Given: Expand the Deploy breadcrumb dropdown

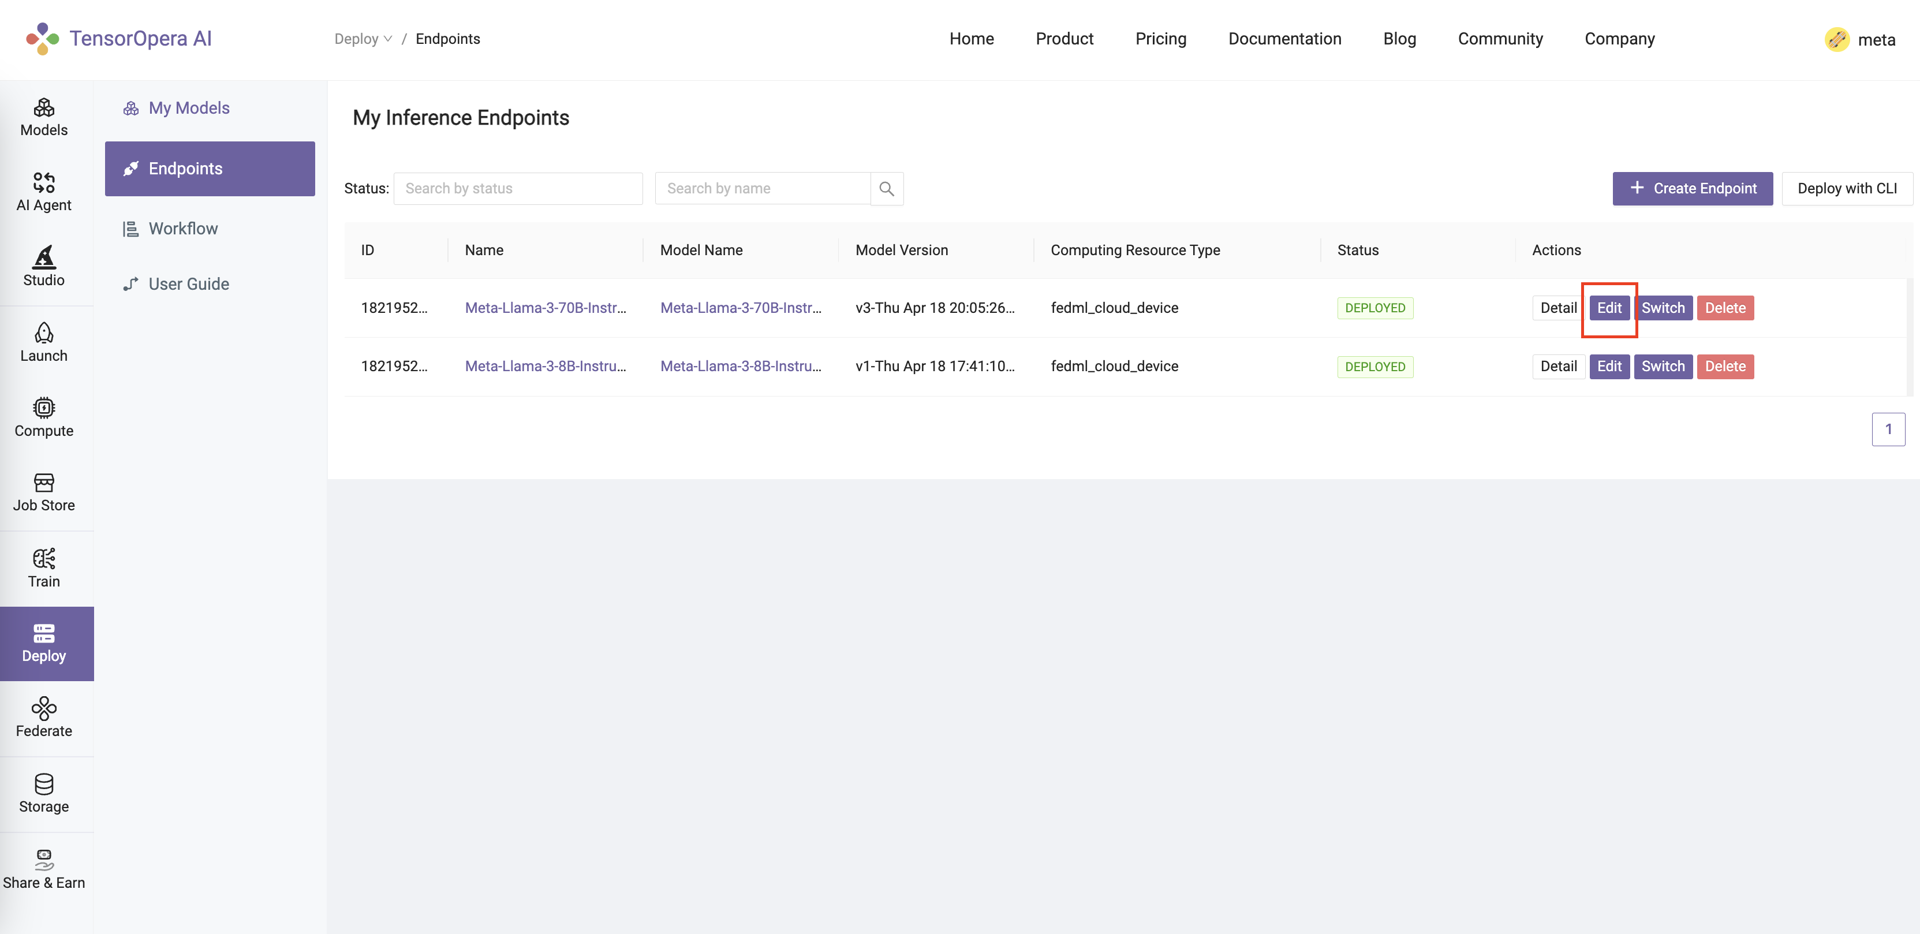Looking at the screenshot, I should 363,39.
